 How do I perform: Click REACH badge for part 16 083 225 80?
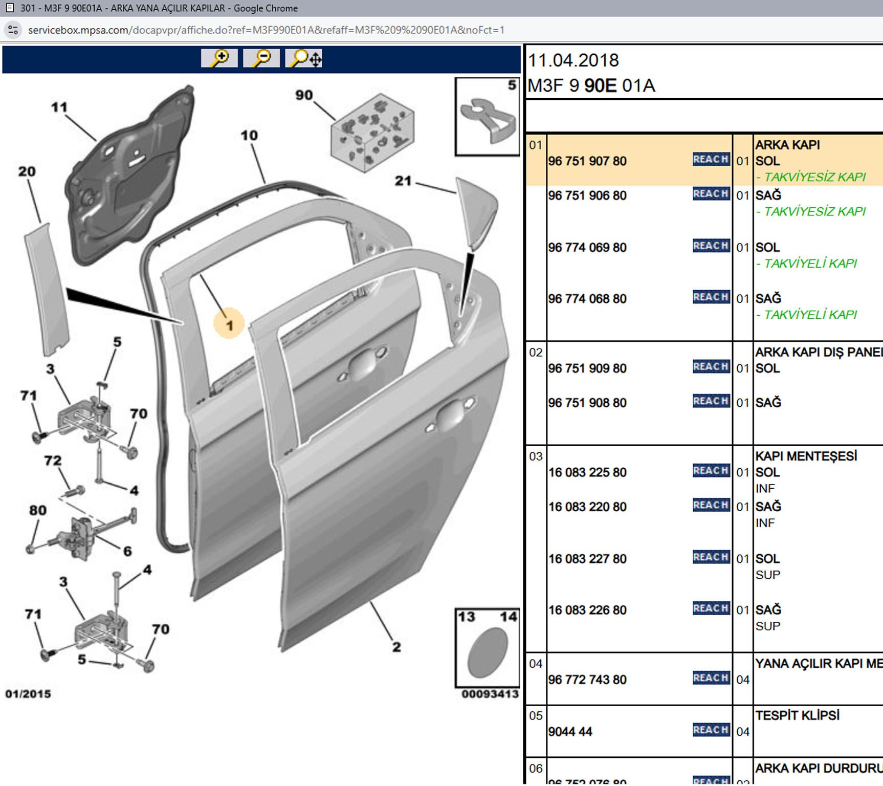point(711,471)
